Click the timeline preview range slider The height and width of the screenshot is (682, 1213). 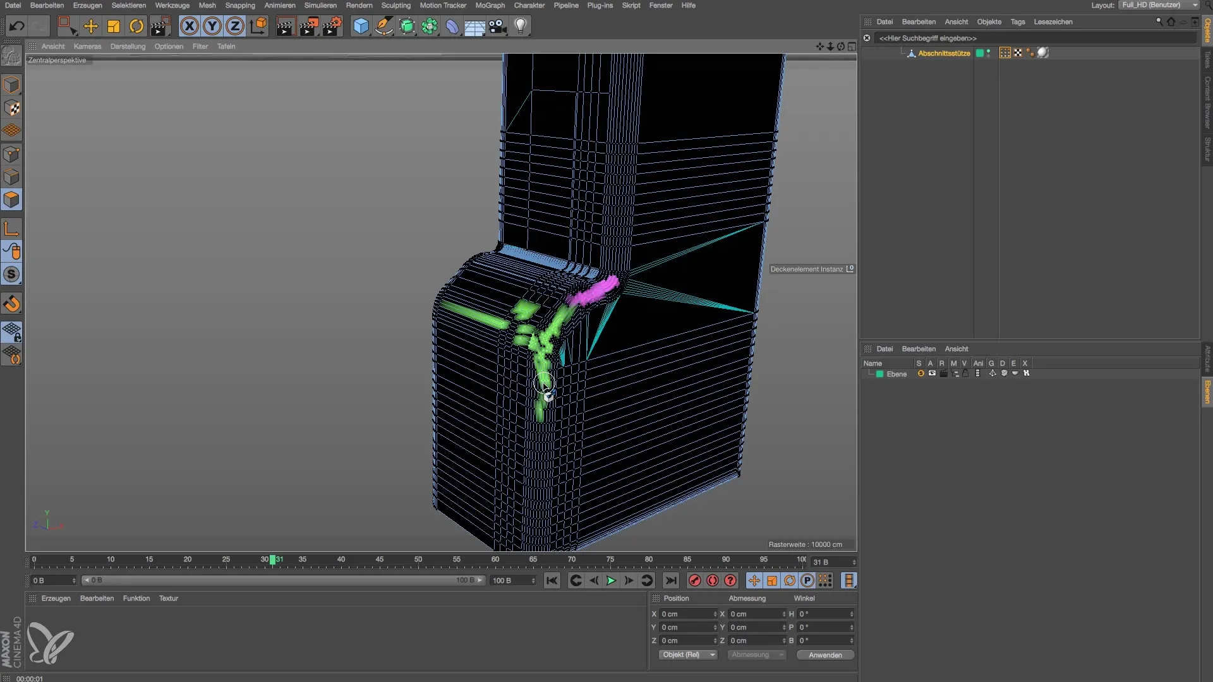[284, 580]
